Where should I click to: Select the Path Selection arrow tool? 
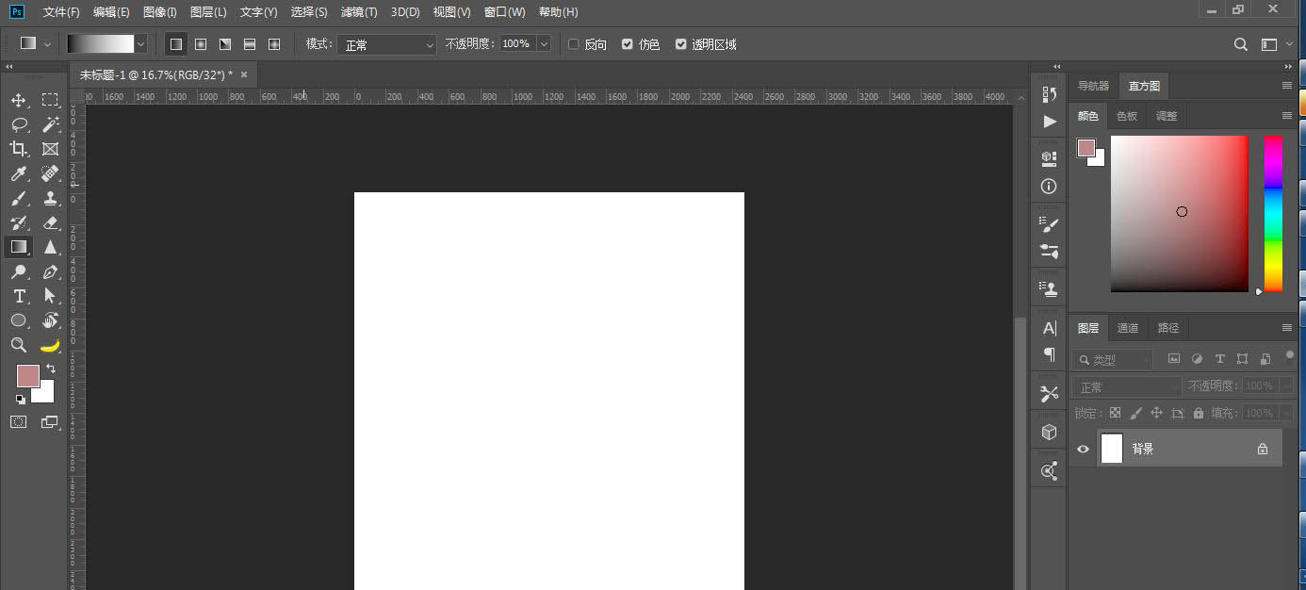coord(50,296)
